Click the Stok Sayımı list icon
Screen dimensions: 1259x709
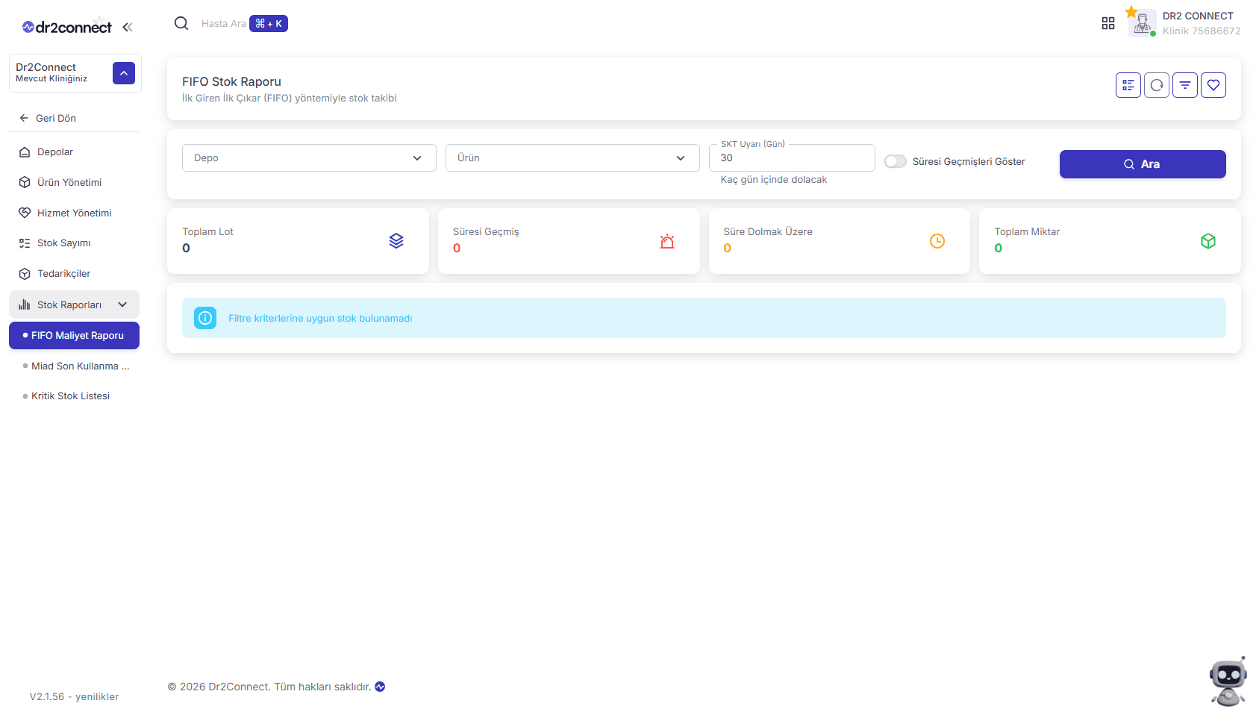pos(25,243)
